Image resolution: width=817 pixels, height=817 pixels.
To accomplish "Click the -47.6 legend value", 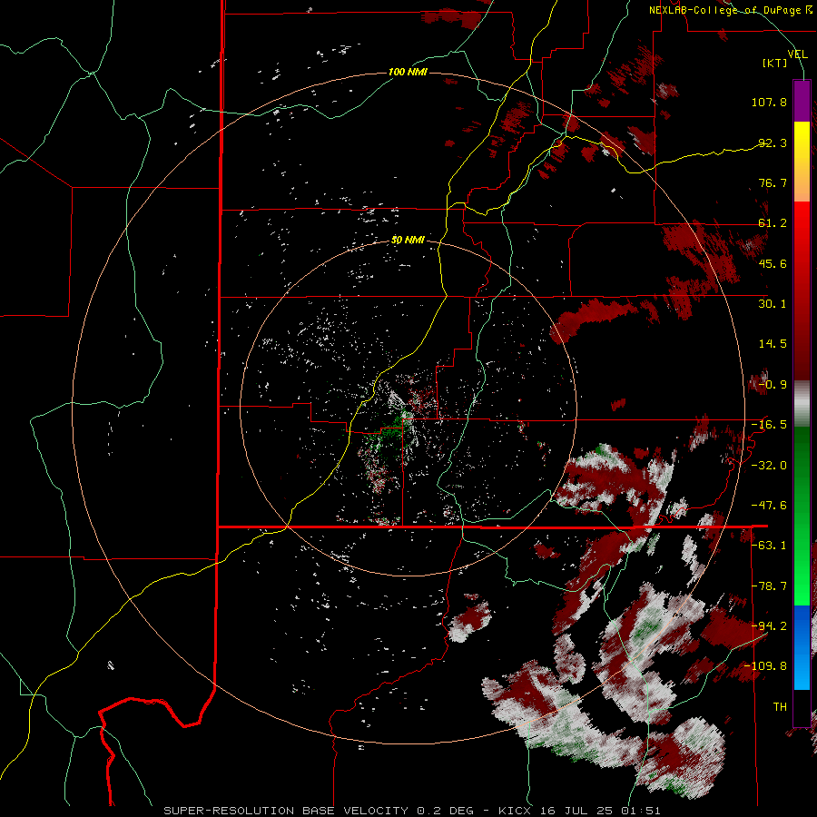I will click(x=769, y=506).
